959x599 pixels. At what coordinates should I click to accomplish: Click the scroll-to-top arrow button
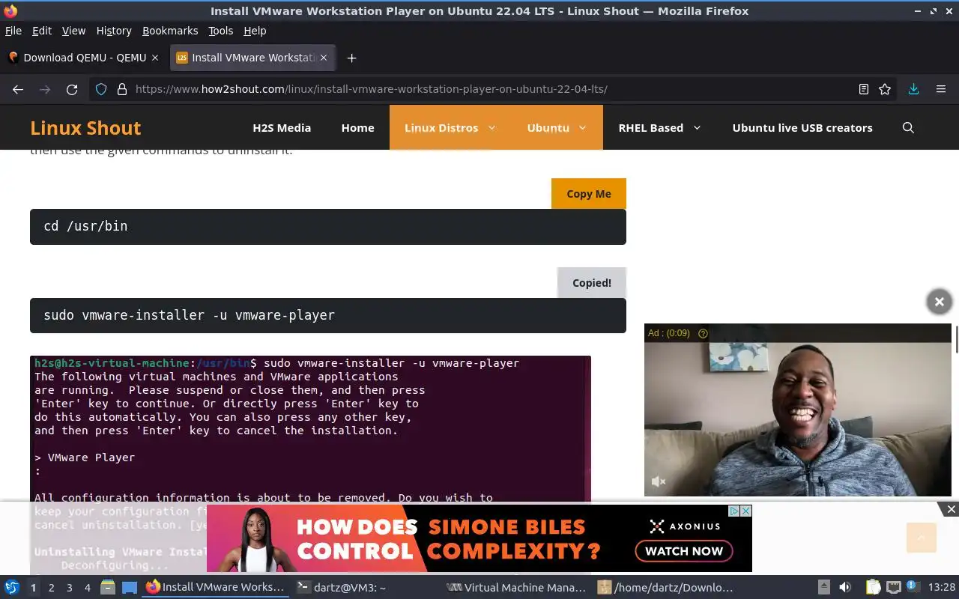coord(922,537)
